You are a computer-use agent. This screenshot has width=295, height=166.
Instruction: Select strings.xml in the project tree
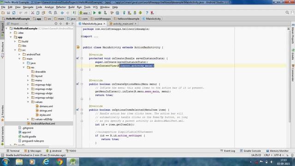[x=44, y=111]
